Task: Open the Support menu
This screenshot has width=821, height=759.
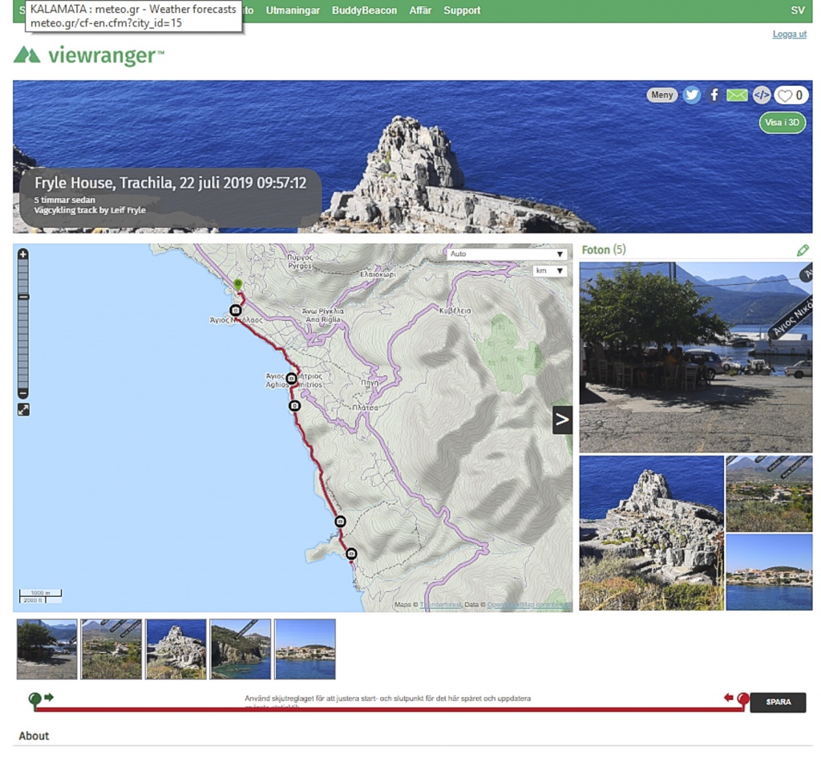Action: 462,10
